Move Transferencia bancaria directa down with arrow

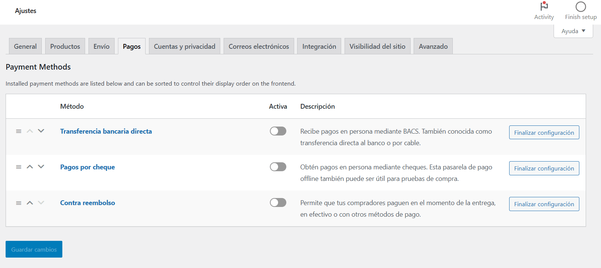pos(41,131)
